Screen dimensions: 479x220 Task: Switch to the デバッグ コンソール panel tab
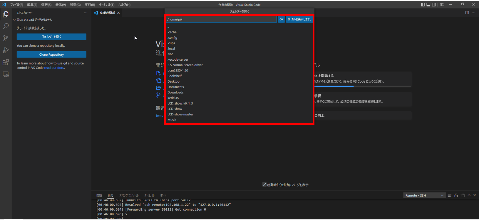tap(129, 195)
